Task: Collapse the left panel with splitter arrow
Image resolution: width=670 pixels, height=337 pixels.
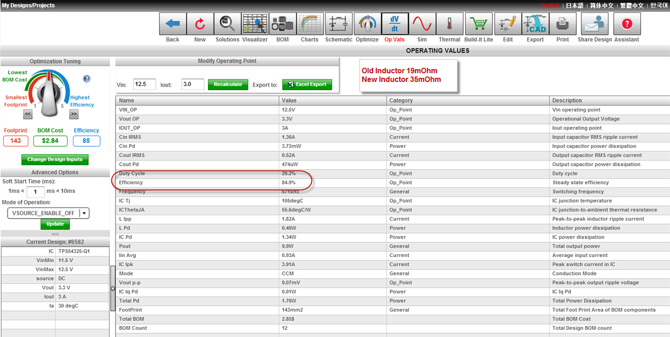Action: (x=113, y=289)
